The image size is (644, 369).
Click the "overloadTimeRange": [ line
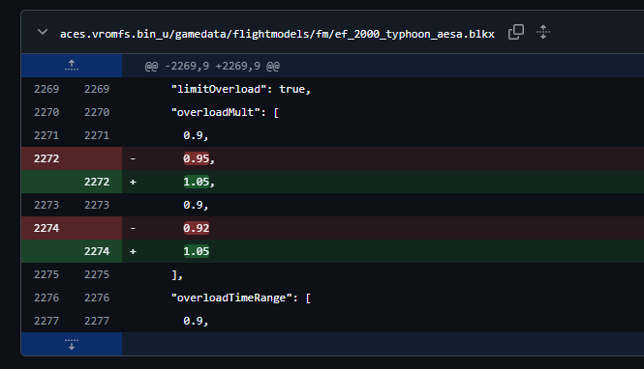(241, 298)
